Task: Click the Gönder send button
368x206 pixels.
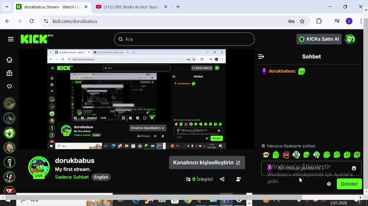Action: click(349, 184)
